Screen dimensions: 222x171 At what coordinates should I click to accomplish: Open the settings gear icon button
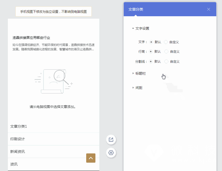click(111, 153)
